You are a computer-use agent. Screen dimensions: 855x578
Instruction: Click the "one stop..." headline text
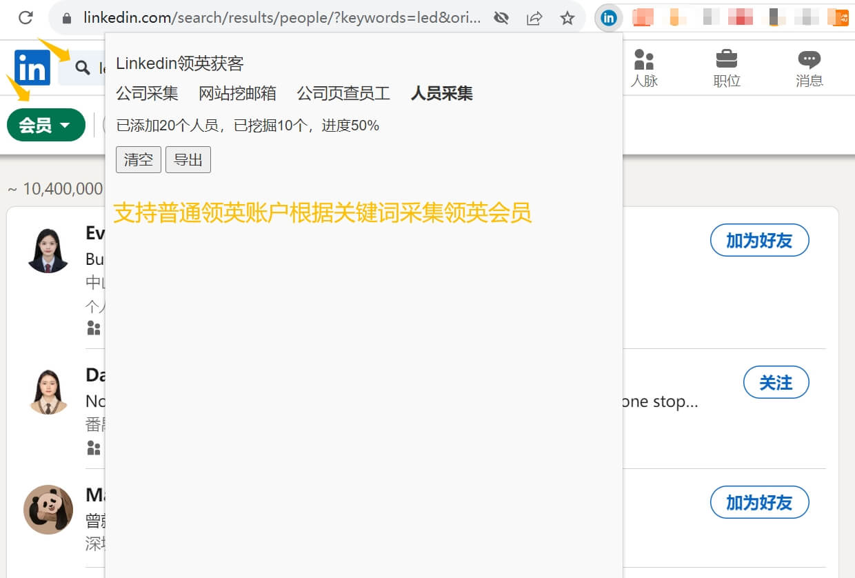pyautogui.click(x=660, y=401)
